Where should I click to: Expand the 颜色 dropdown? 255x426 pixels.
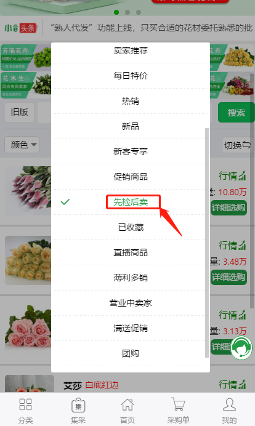coord(22,145)
